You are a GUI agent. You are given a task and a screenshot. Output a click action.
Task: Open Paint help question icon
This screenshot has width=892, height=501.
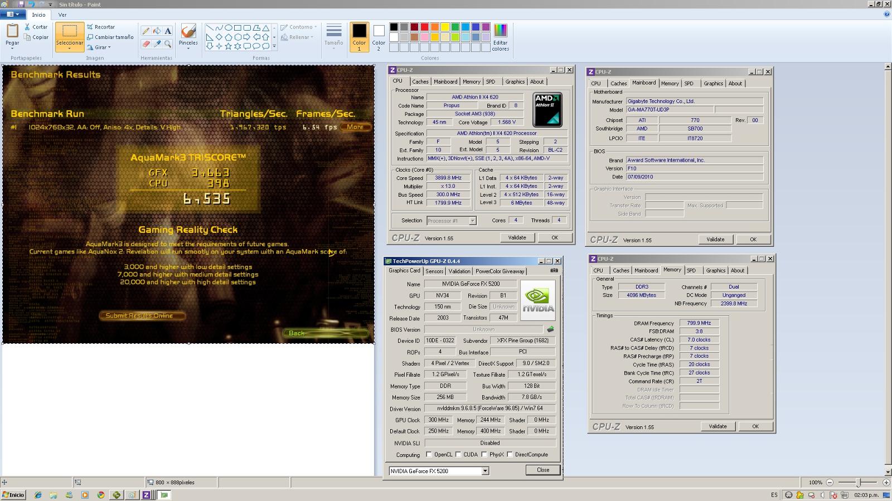coord(886,14)
